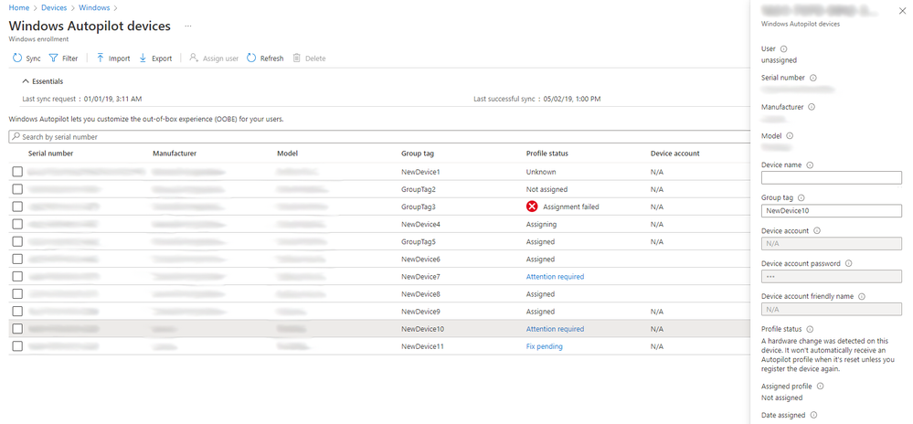Click the info icon beside Model

tap(791, 136)
